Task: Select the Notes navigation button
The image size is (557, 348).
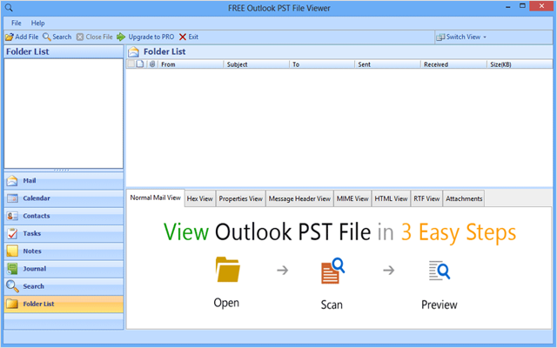Action: point(64,251)
